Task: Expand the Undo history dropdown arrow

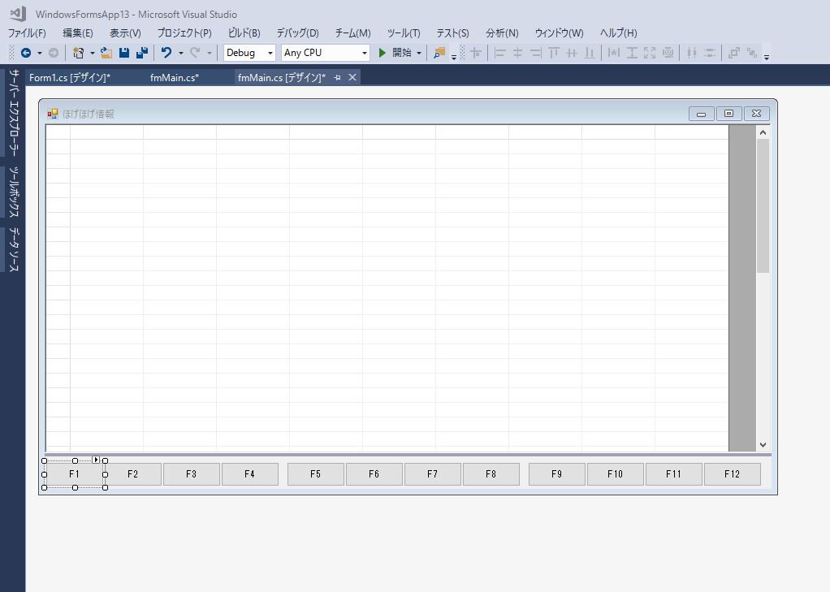Action: (180, 53)
